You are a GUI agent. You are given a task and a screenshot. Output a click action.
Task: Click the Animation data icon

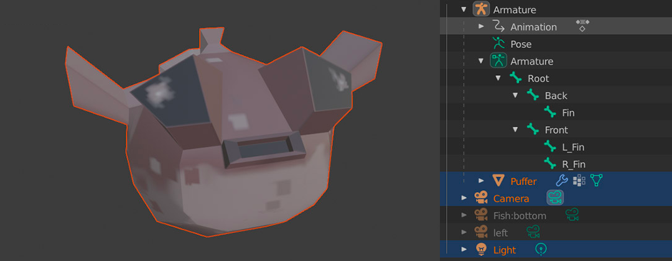coord(498,26)
